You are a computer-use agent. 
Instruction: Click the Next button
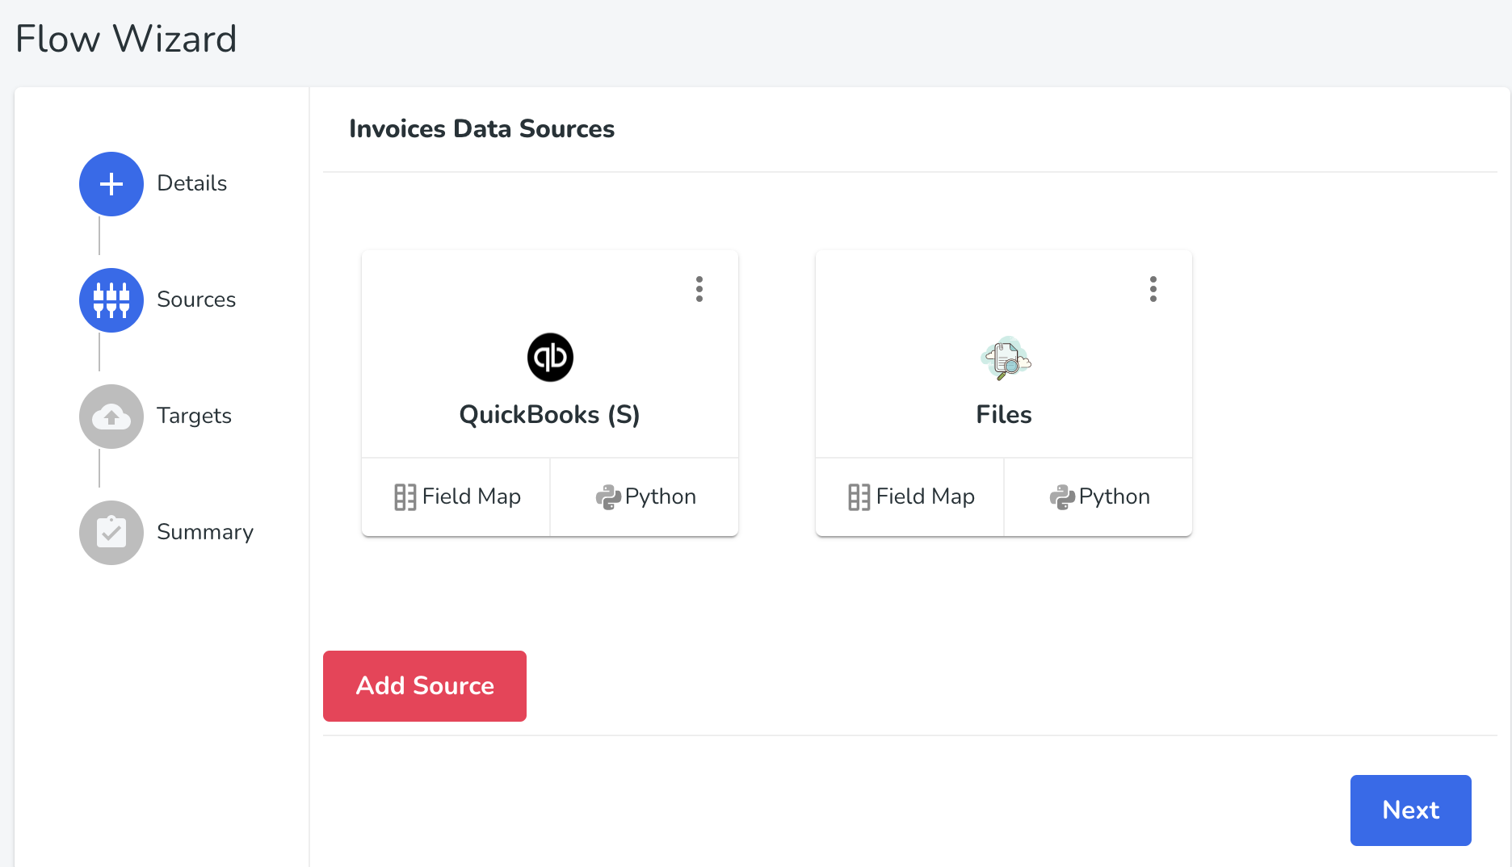1411,810
